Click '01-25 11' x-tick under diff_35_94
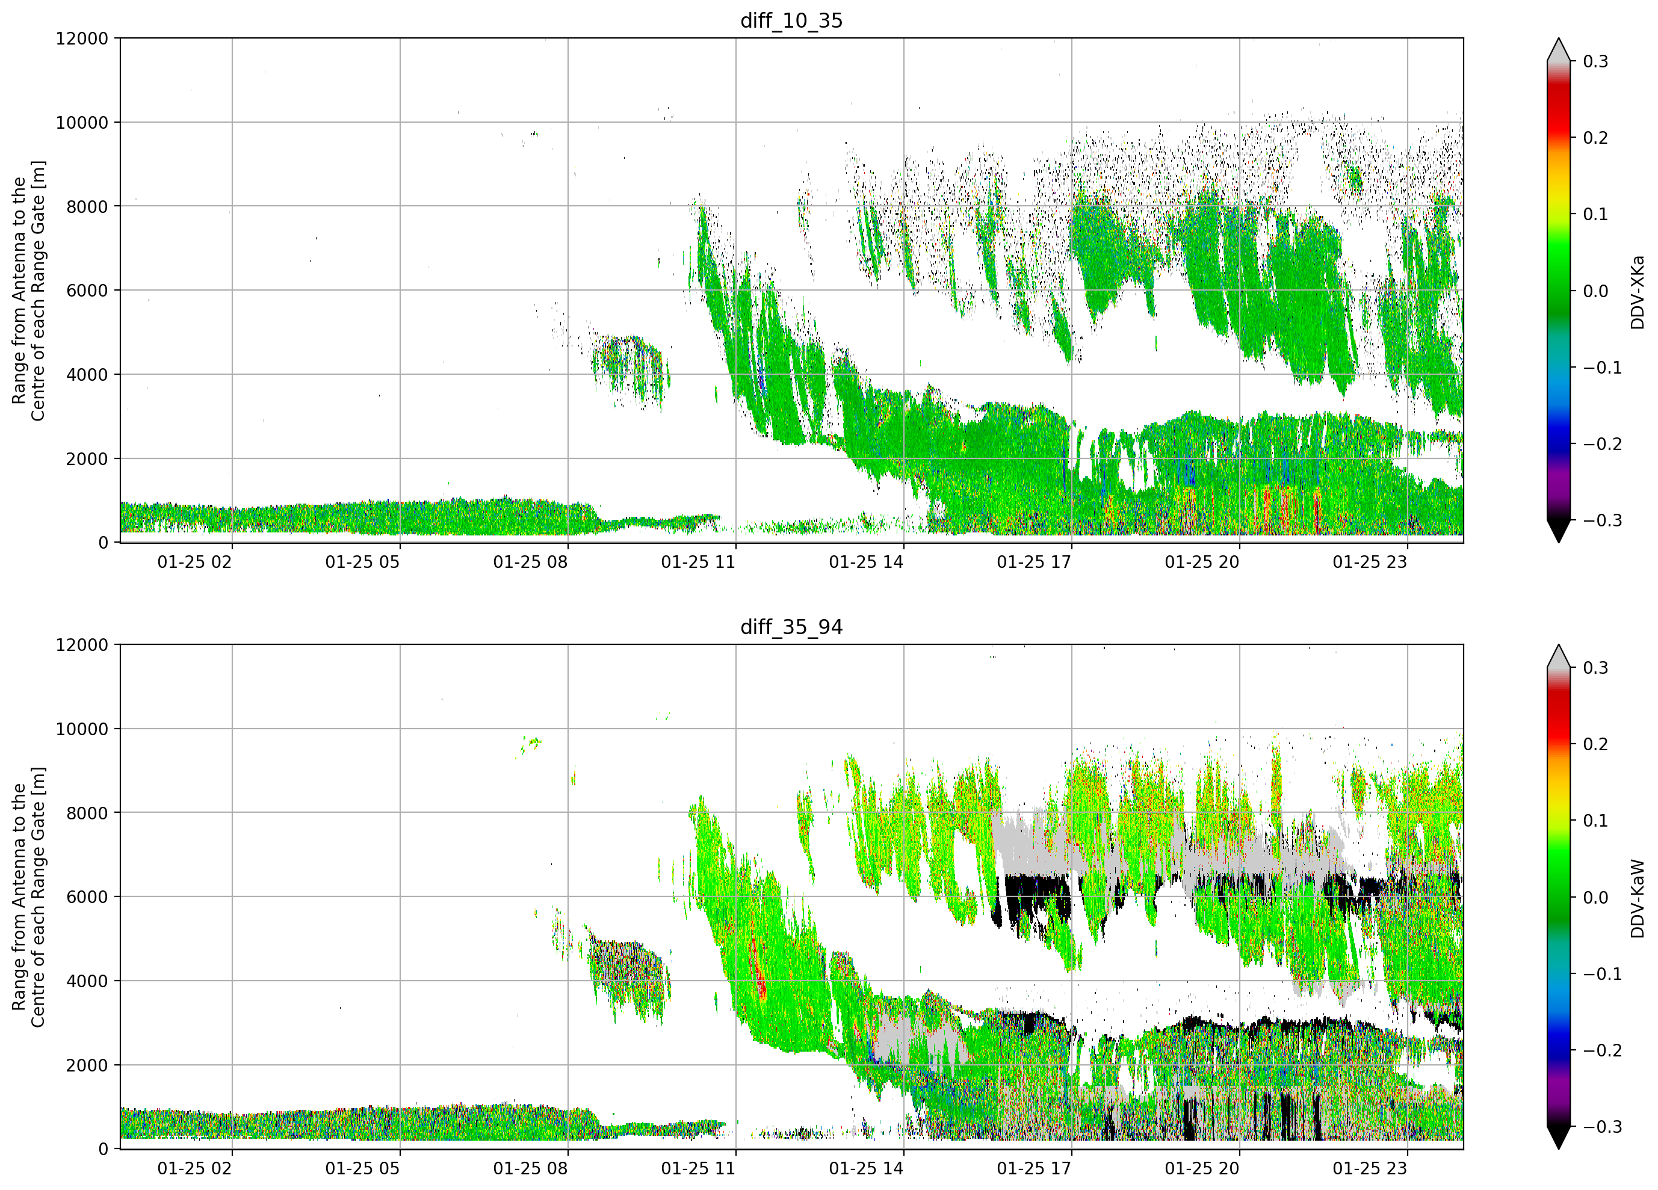This screenshot has width=1658, height=1190. pos(698,1169)
